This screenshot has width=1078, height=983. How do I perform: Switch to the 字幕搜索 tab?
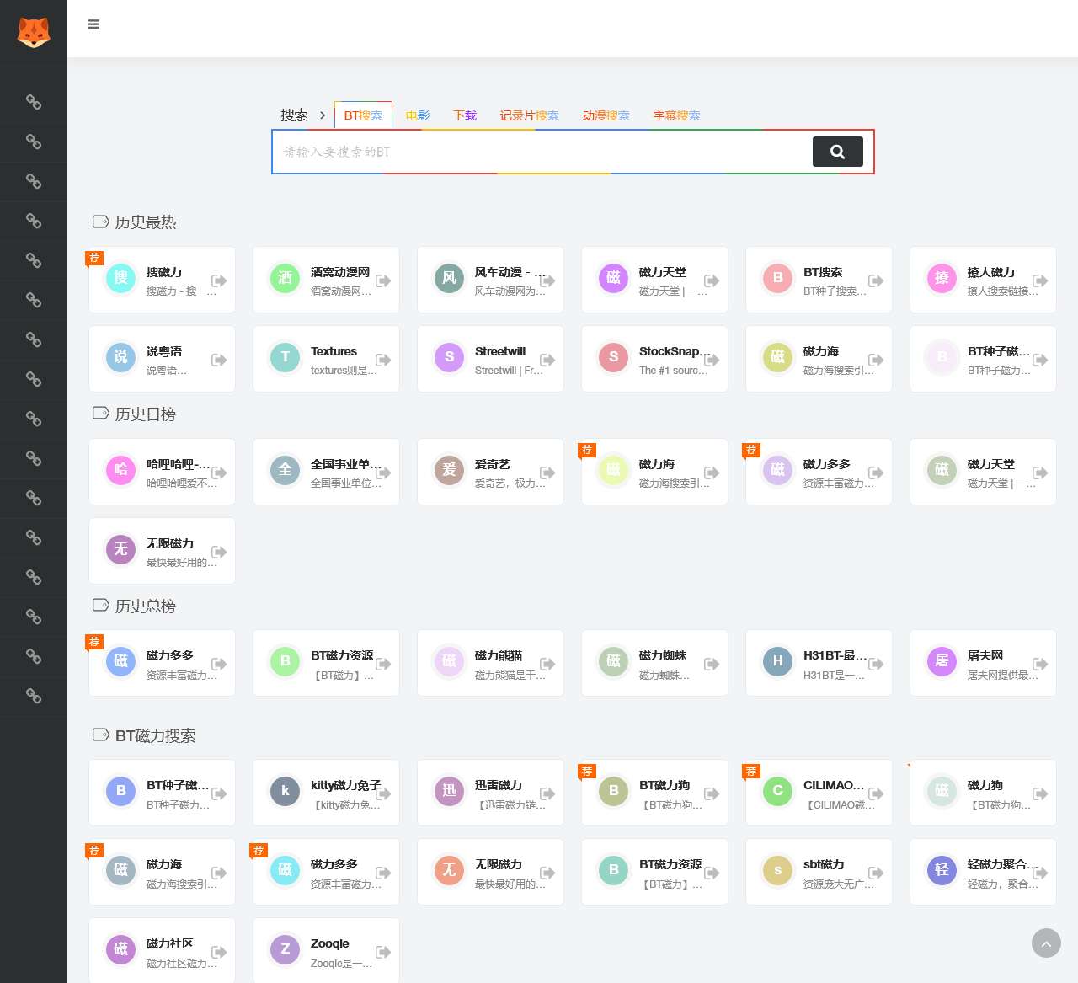coord(677,115)
